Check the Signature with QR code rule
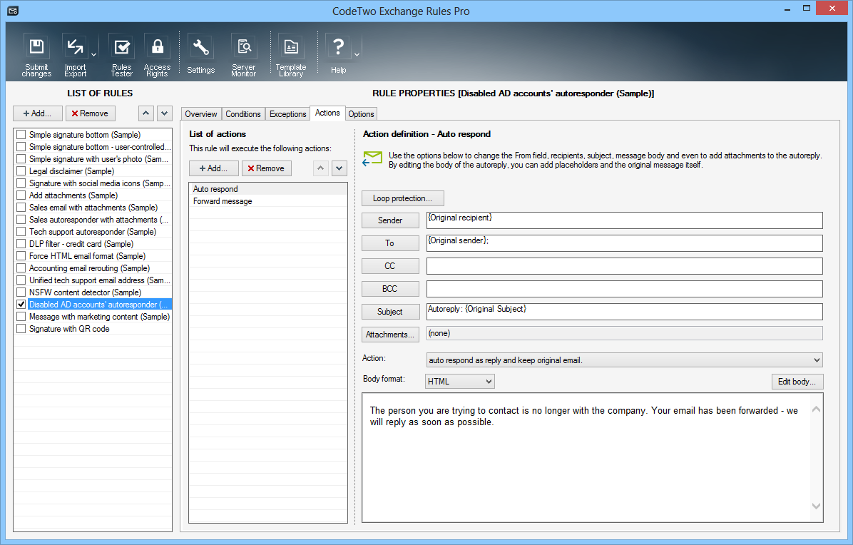The height and width of the screenshot is (545, 853). (x=21, y=329)
